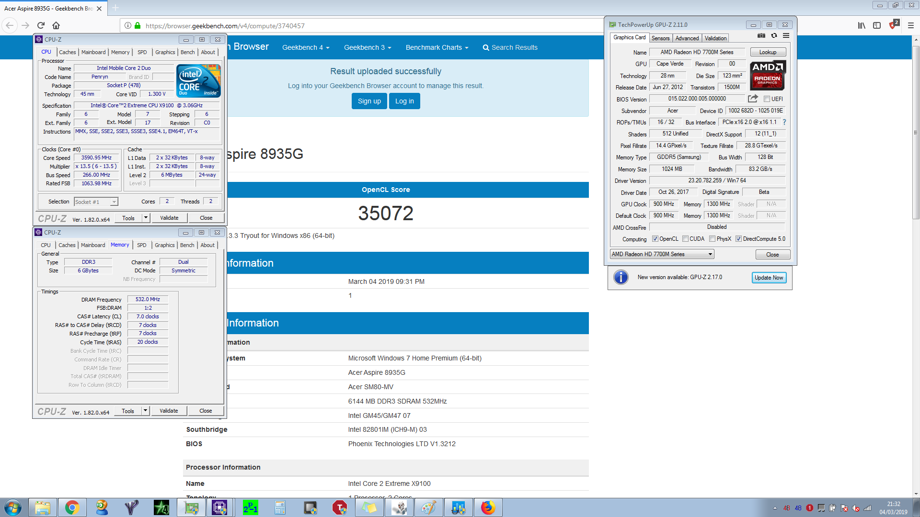Open the GPU-Z hamburger menu icon

pos(786,36)
